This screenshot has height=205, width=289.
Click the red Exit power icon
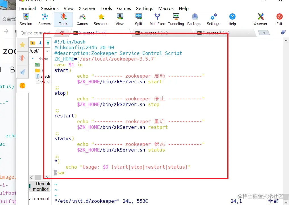pyautogui.click(x=279, y=20)
